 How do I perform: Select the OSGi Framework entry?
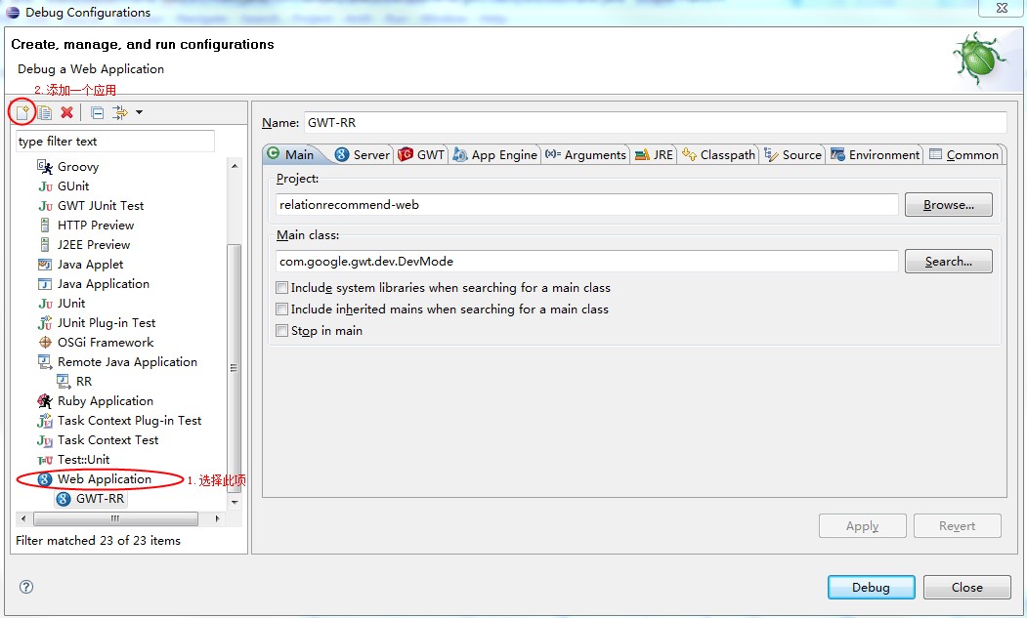[106, 343]
